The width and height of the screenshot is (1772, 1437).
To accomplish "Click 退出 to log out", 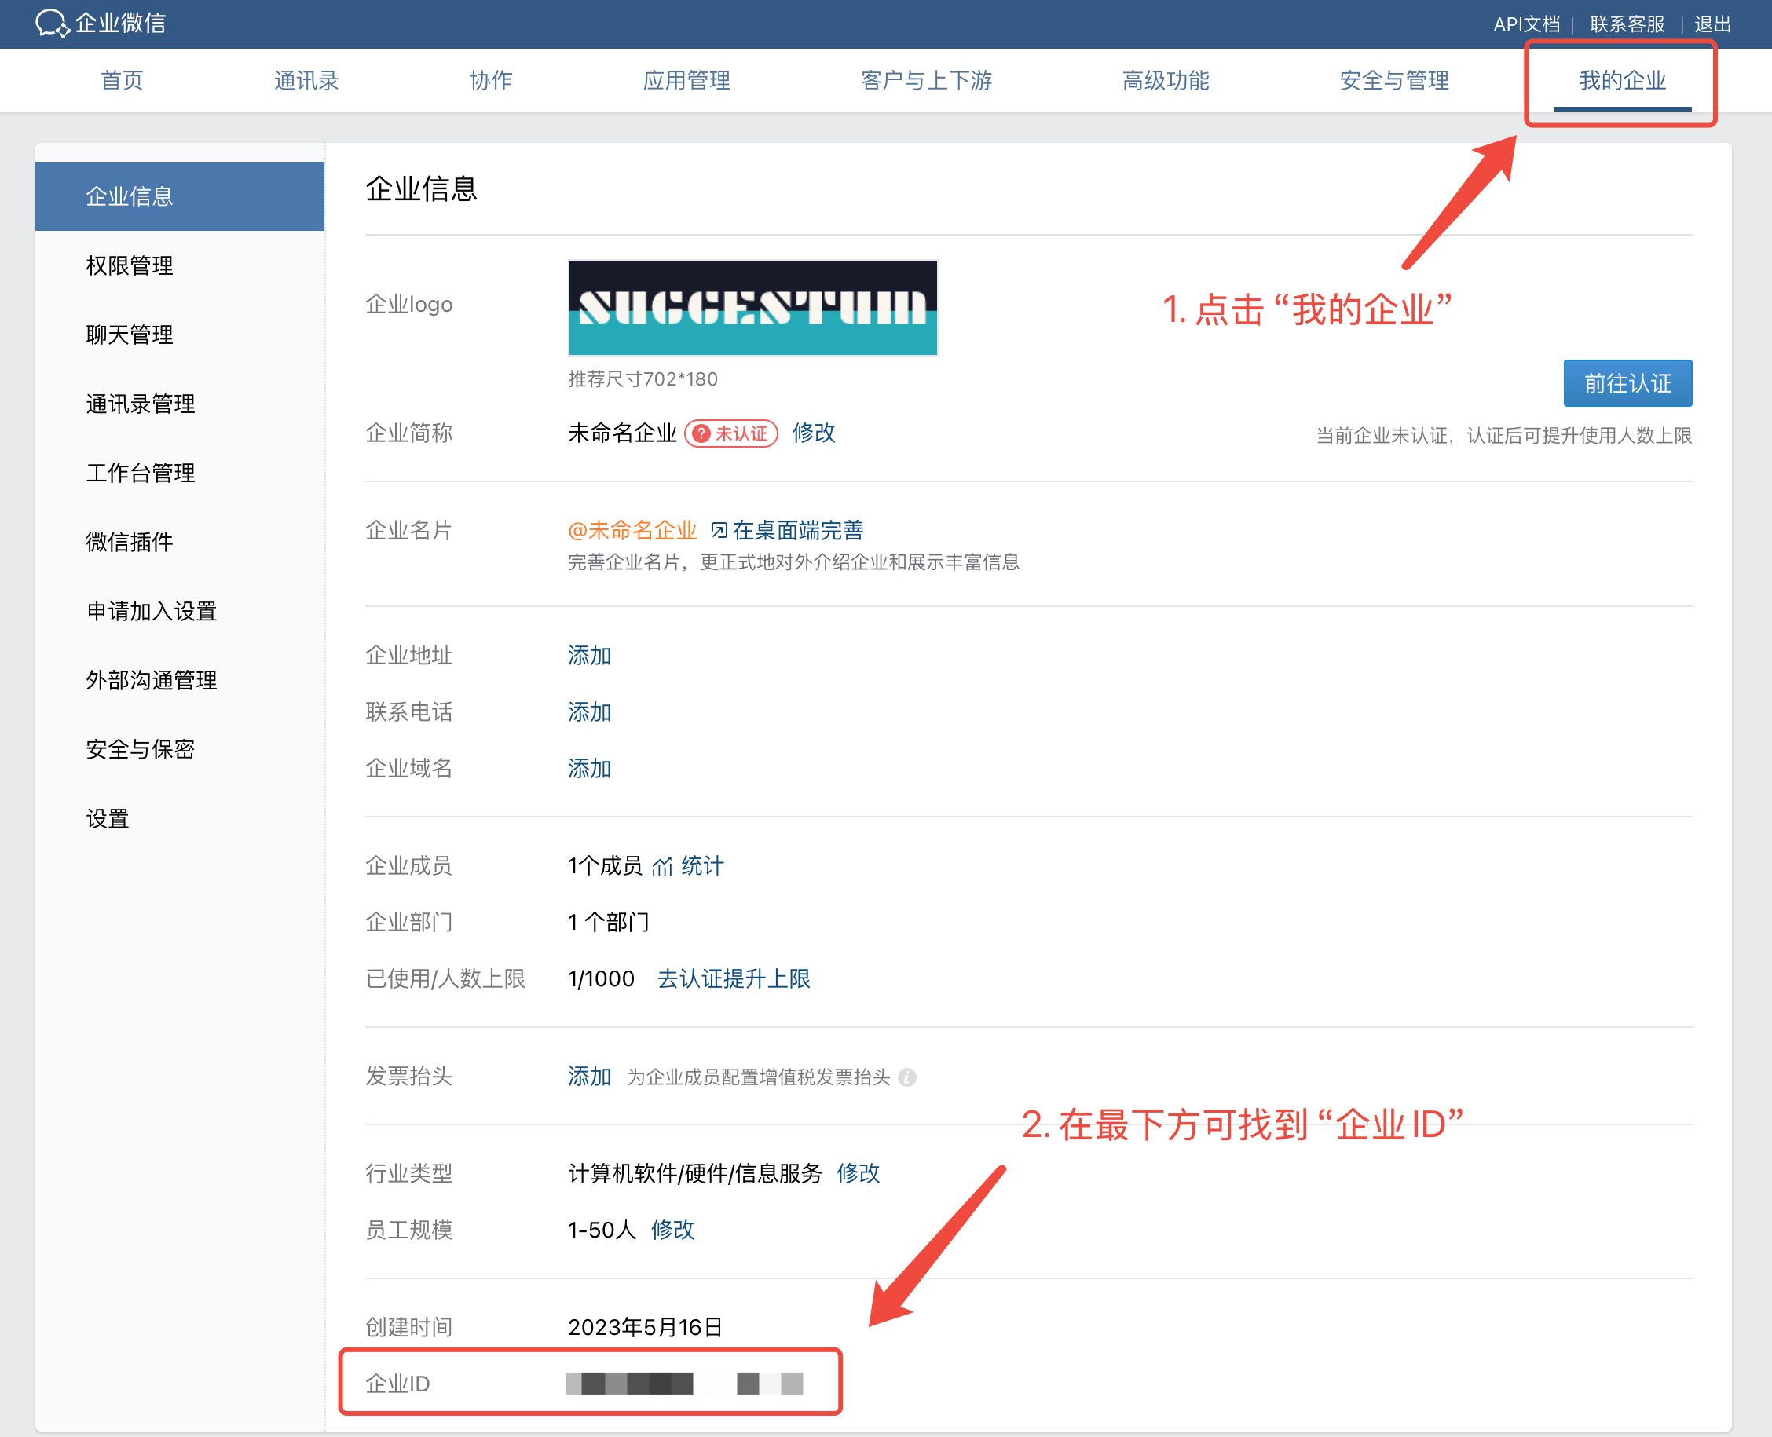I will 1712,24.
